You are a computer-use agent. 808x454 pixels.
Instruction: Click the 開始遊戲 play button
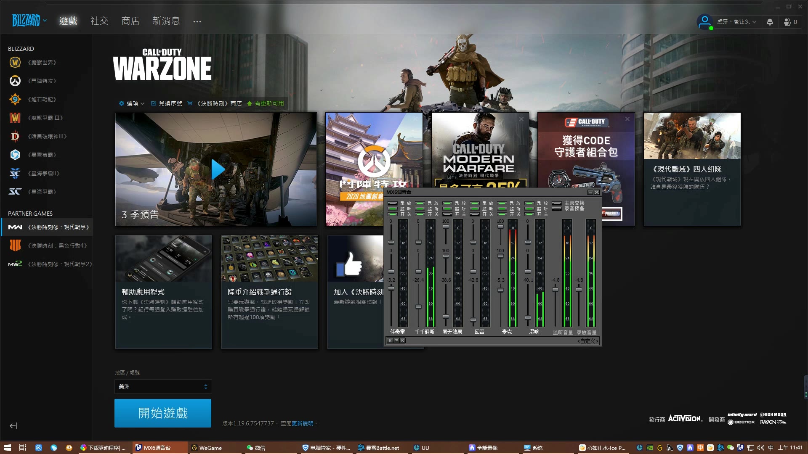click(163, 413)
